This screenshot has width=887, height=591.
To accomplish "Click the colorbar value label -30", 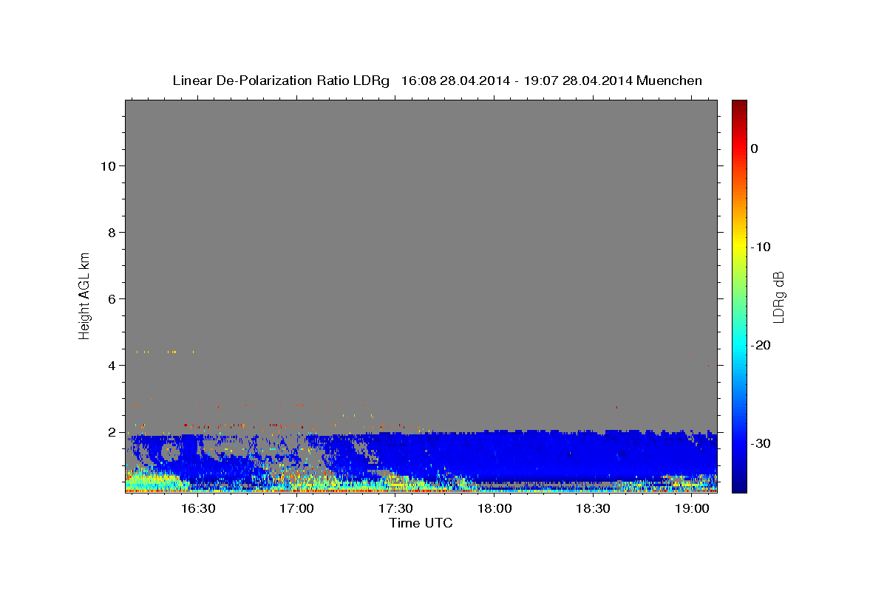I will (x=761, y=443).
